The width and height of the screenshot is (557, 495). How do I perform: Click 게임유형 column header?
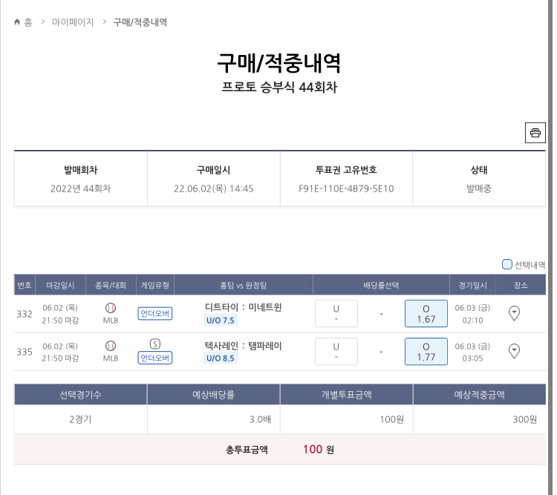click(155, 285)
